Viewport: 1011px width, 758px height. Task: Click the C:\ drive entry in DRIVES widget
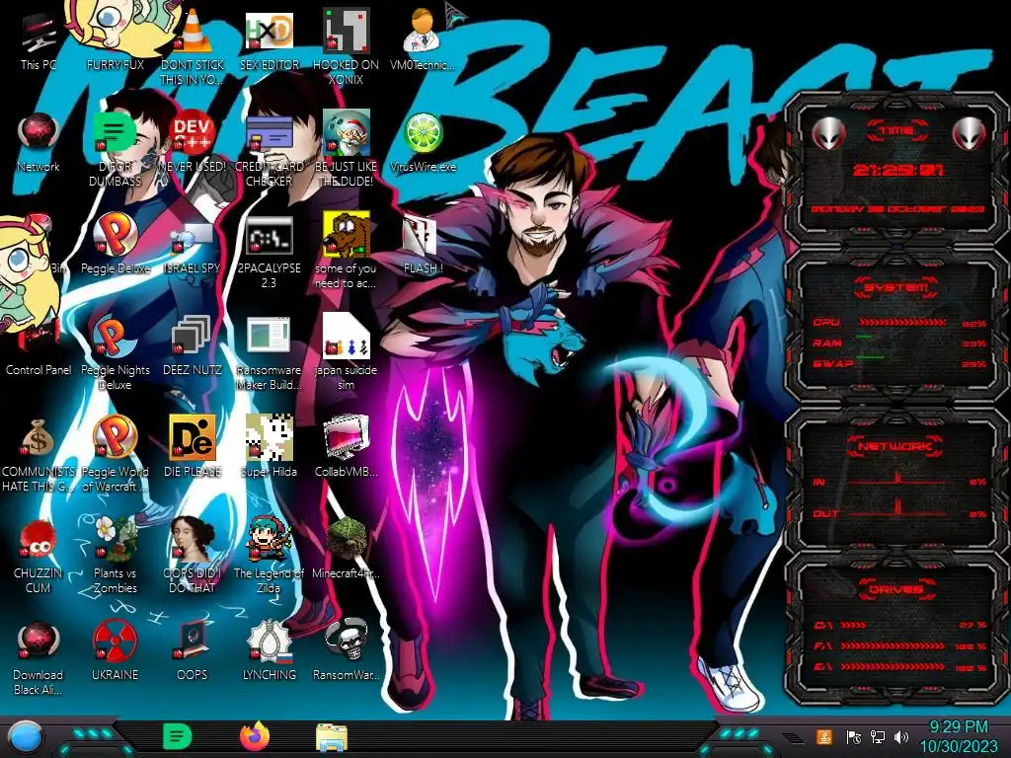click(x=900, y=625)
